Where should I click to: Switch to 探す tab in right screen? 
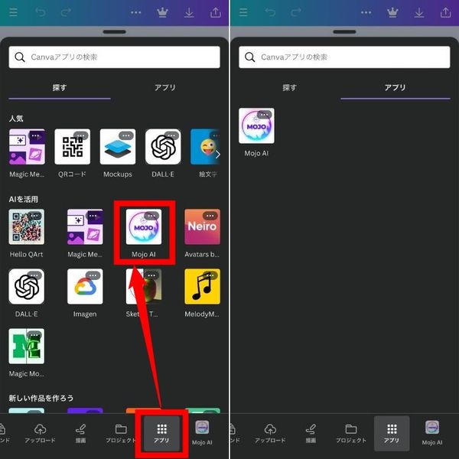[289, 87]
